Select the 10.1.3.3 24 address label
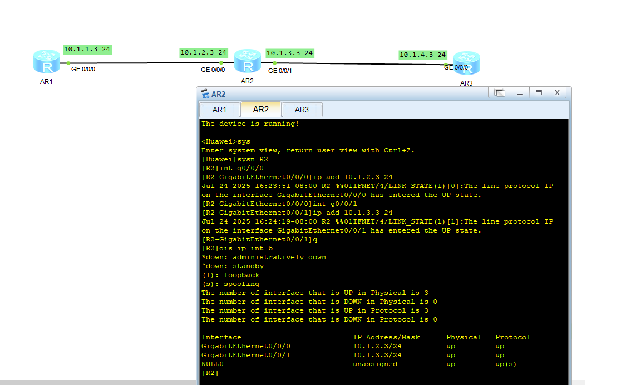The image size is (641, 385). (290, 53)
